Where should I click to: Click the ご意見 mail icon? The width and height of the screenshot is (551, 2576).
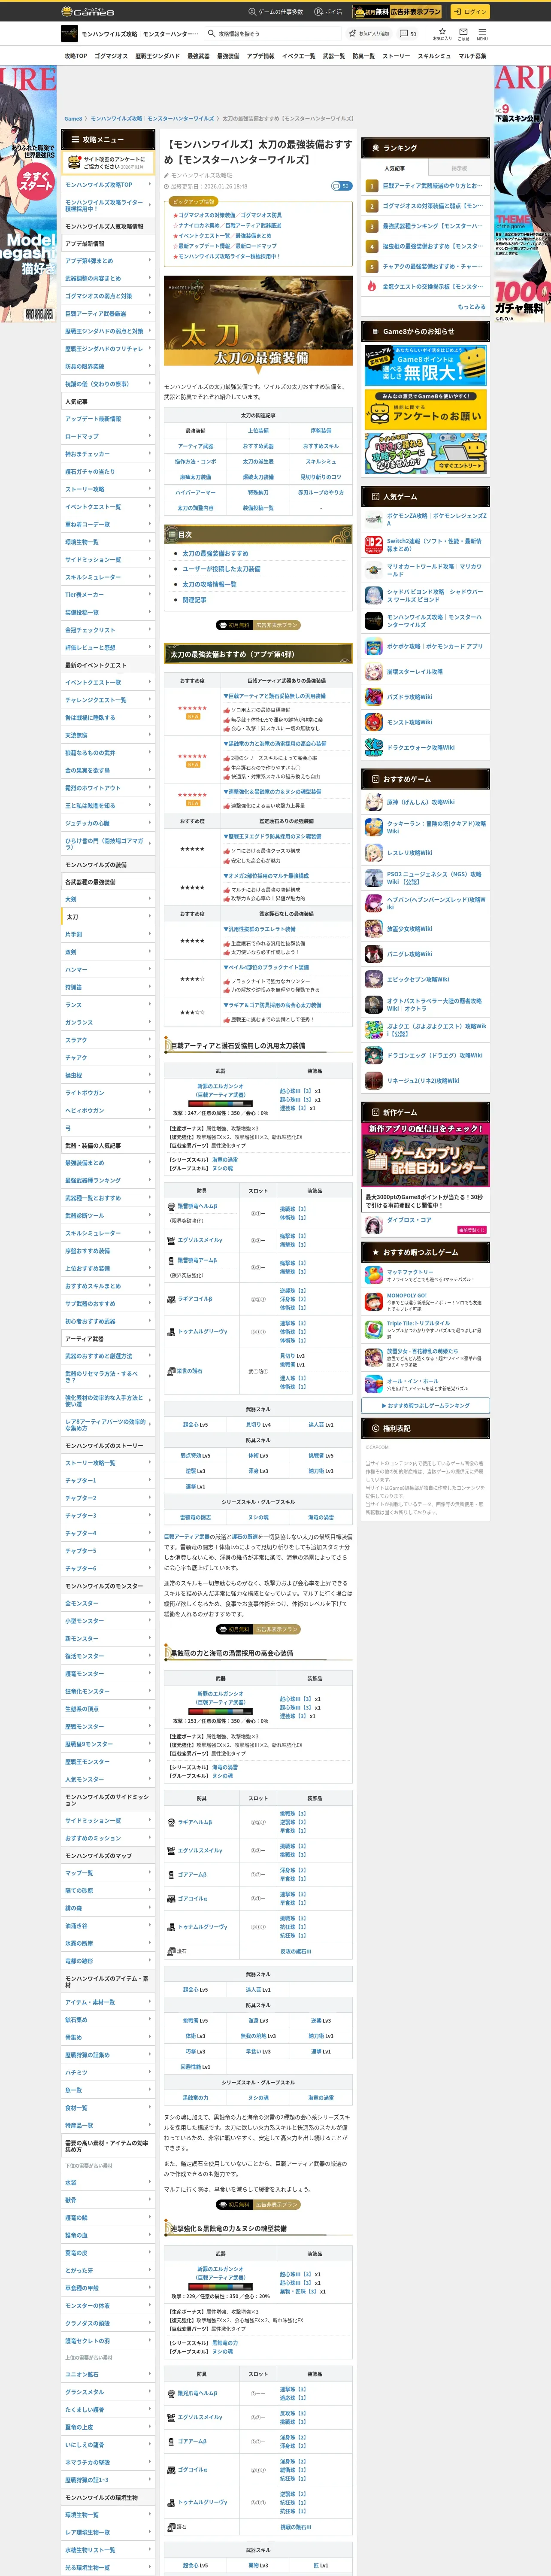coord(463,33)
